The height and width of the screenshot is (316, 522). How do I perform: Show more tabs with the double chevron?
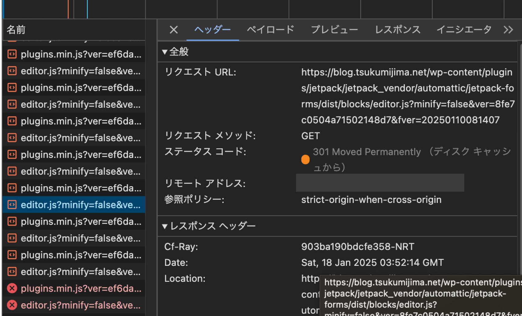tap(508, 30)
